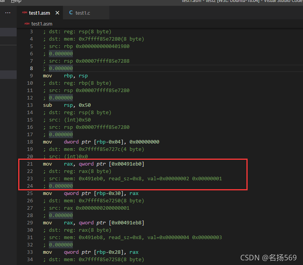The image size is (303, 265).
Task: Click the test1.asm breadcrumb label
Action: pos(42,24)
